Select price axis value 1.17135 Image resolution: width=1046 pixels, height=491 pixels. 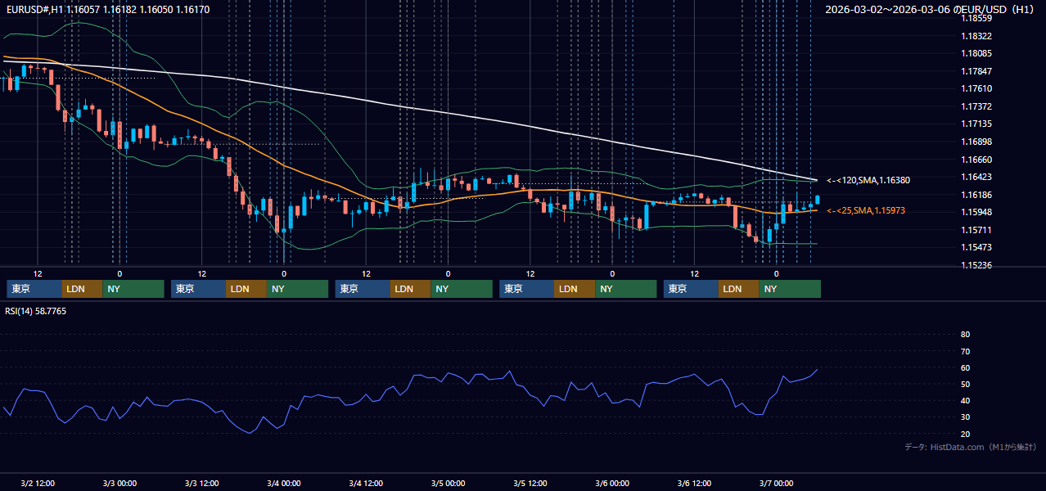[976, 124]
